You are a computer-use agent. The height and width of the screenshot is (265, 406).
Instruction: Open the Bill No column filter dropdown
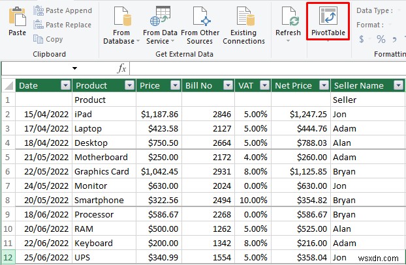point(228,85)
